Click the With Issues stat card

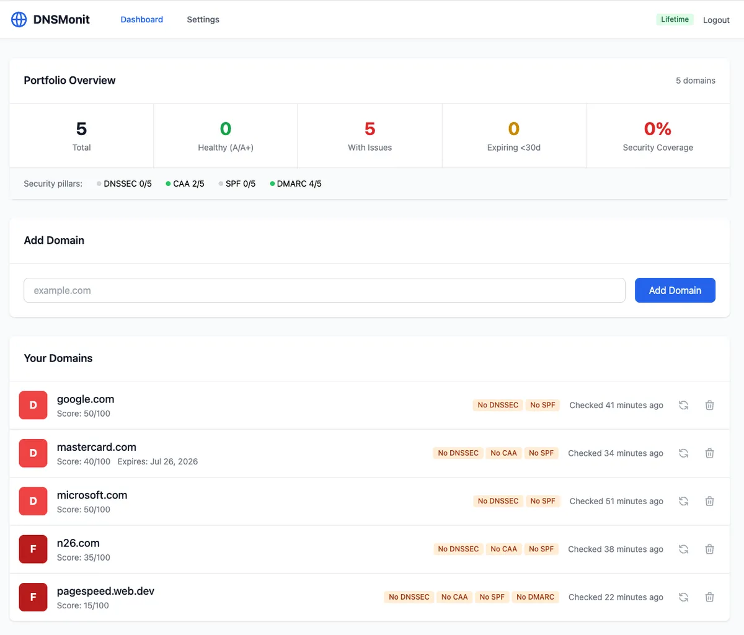370,136
